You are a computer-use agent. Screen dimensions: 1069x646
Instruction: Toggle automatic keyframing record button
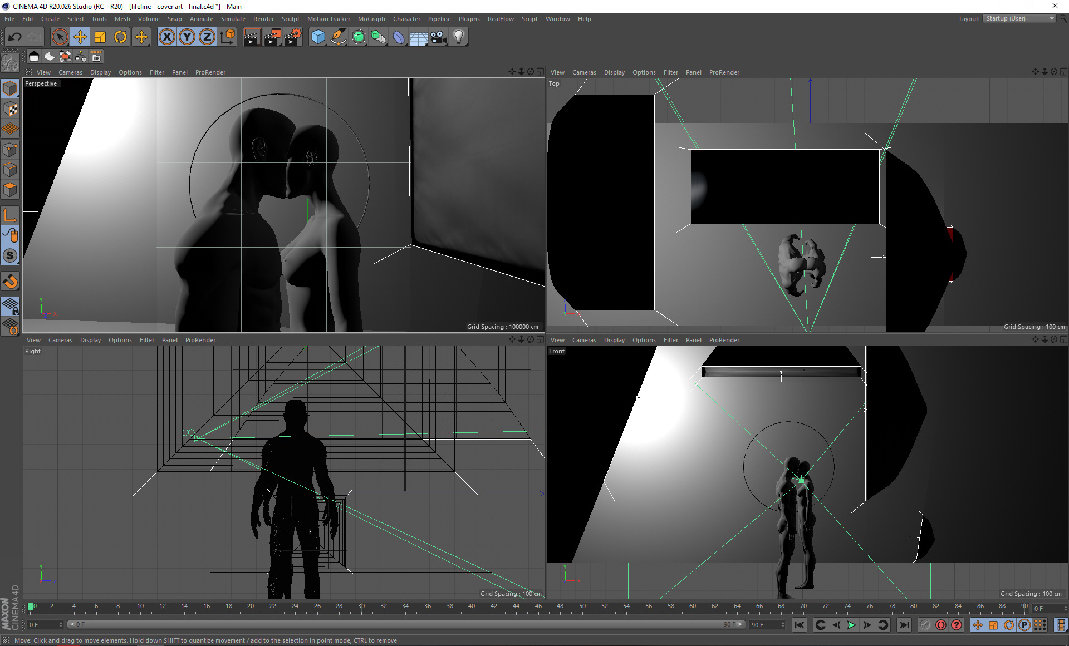[x=940, y=625]
